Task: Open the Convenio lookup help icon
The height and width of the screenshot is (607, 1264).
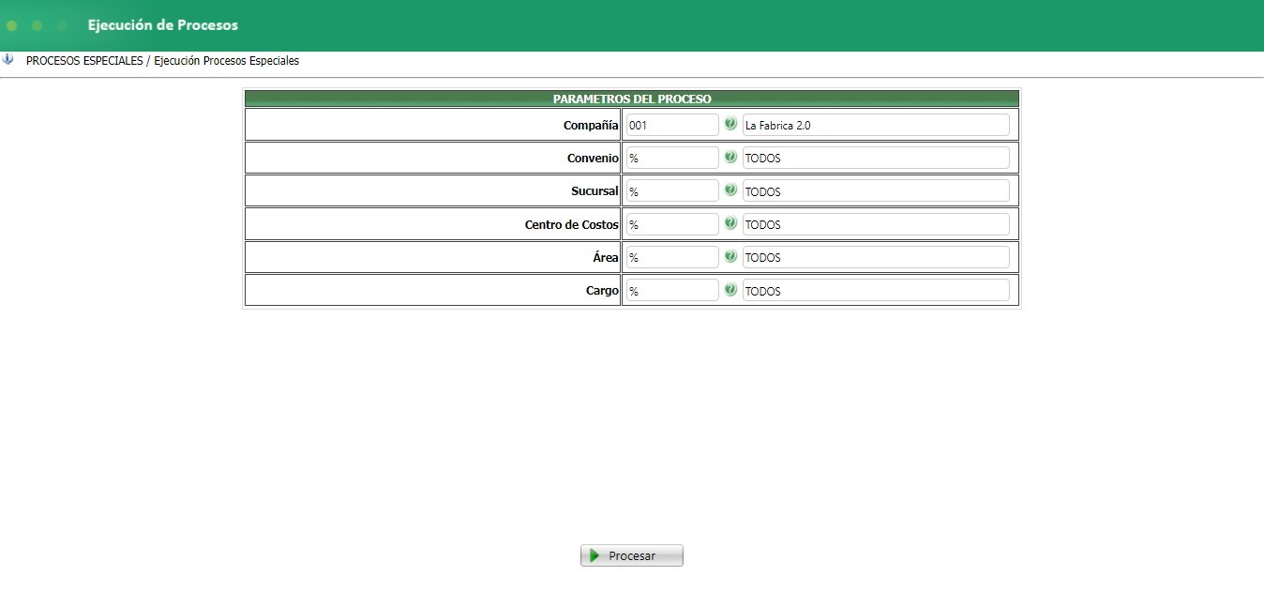Action: [x=730, y=157]
